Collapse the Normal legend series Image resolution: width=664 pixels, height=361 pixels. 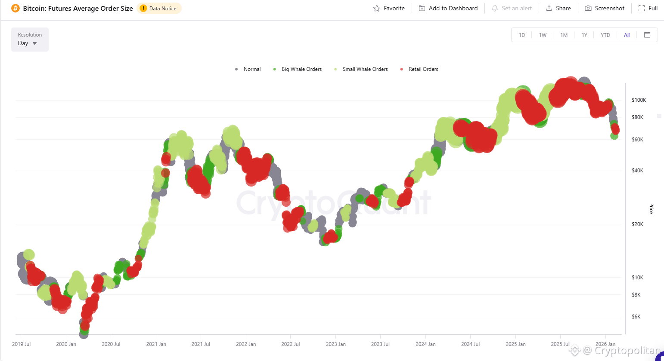click(x=248, y=69)
